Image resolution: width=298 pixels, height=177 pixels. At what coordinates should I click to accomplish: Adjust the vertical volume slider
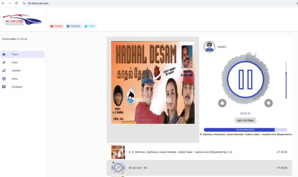(286, 79)
